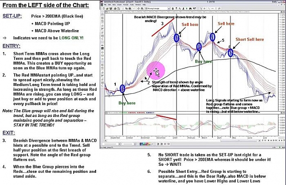Click the Copy toolbar icon
Viewport: 286px width, 185px height.
point(126,8)
